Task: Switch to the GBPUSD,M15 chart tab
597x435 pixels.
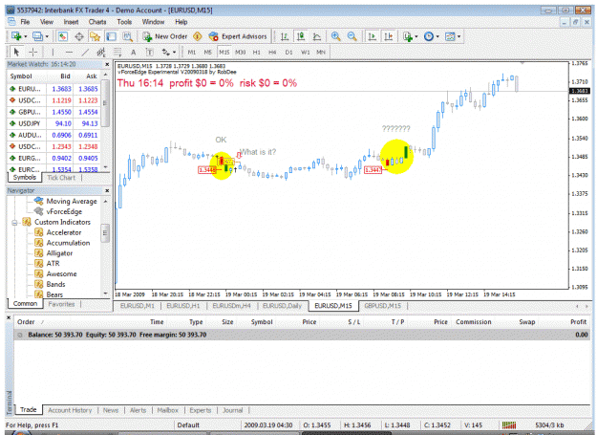Action: click(383, 306)
